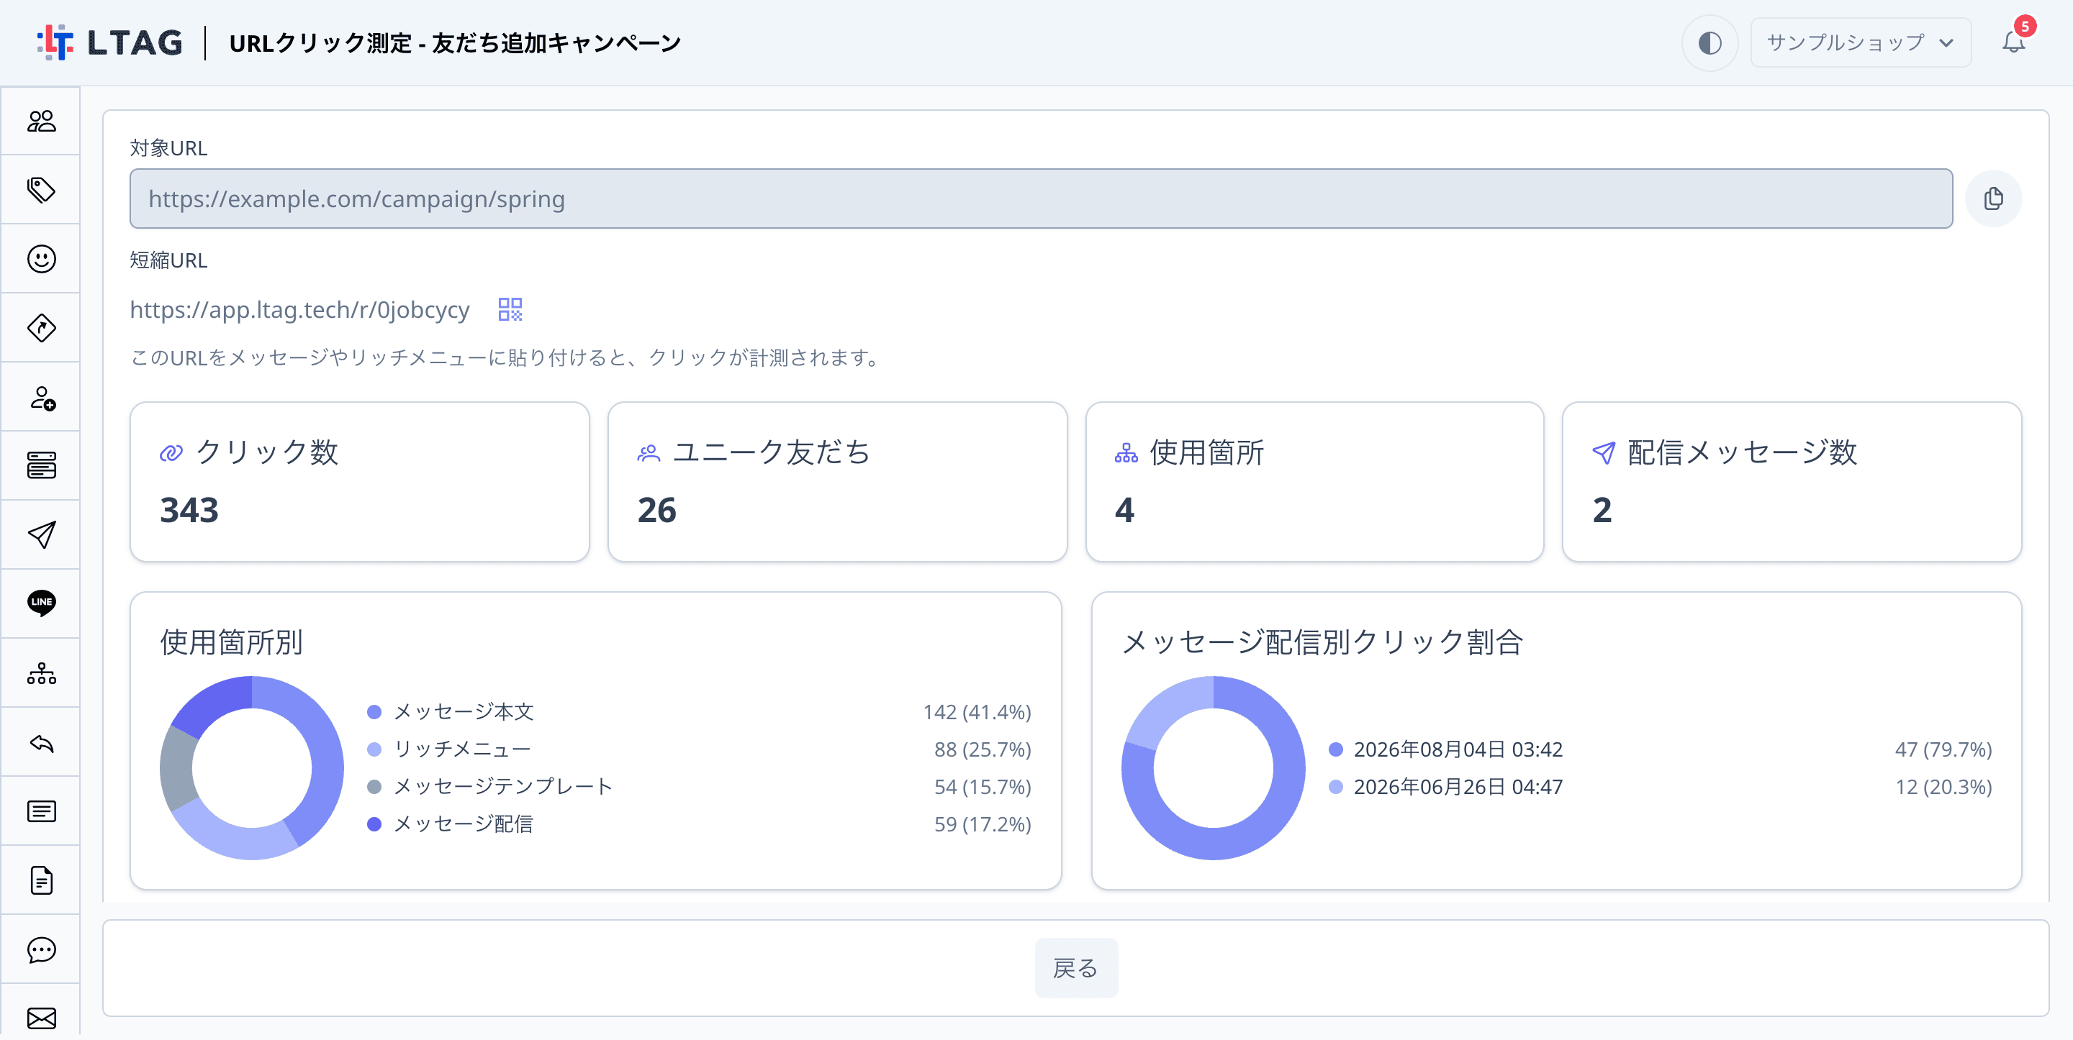This screenshot has width=2073, height=1040.
Task: Click the reply arrow sidebar icon
Action: coord(41,742)
